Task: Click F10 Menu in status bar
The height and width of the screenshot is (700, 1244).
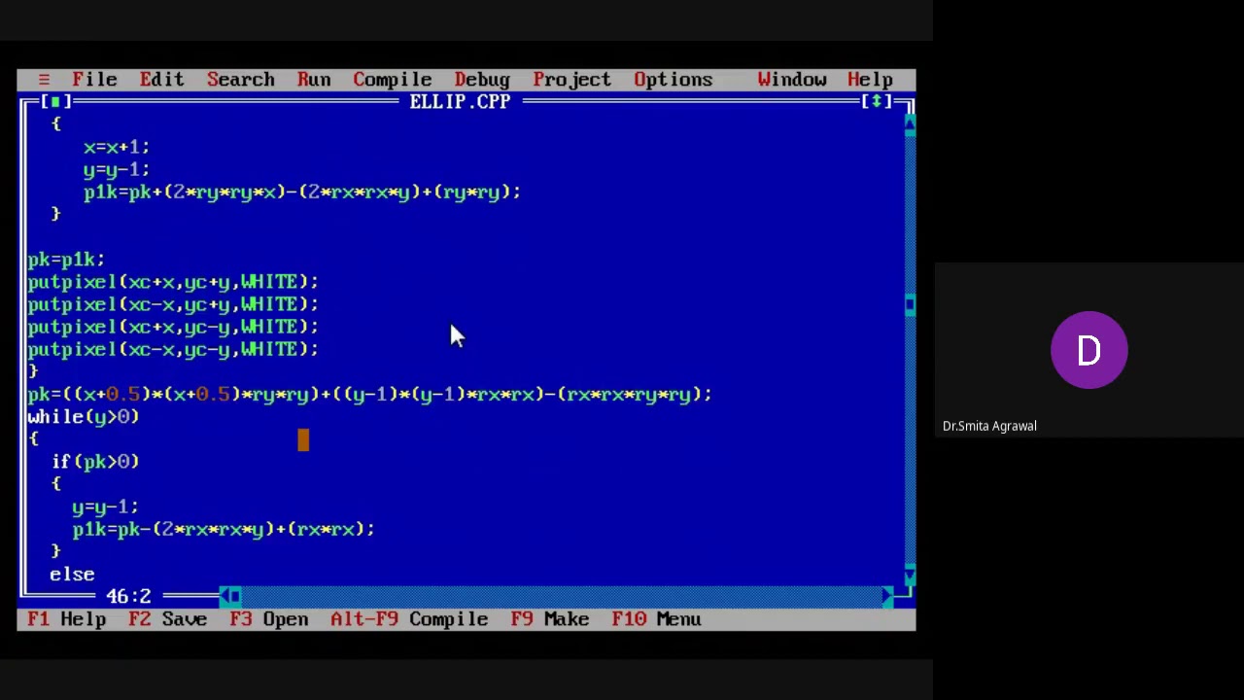Action: (656, 619)
